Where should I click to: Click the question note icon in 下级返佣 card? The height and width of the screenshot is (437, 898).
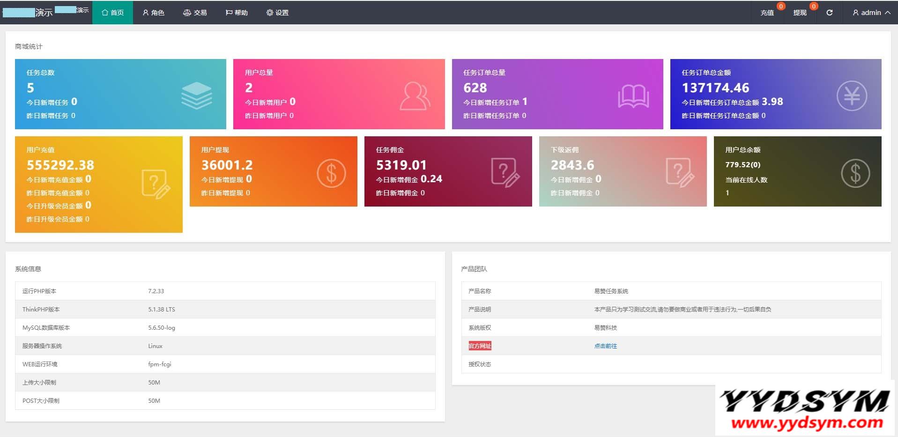coord(680,173)
